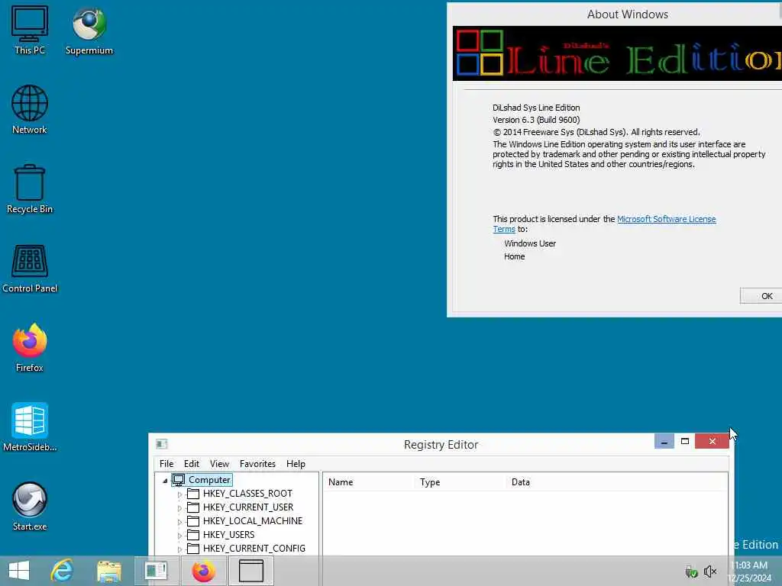Image resolution: width=782 pixels, height=586 pixels.
Task: Select the HKEY_CURRENT_USER label text
Action: click(x=248, y=507)
